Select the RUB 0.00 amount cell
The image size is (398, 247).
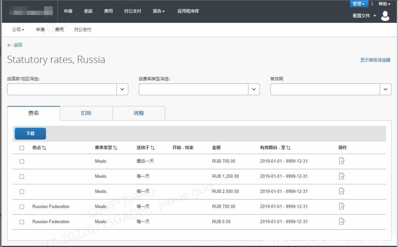[x=221, y=222]
